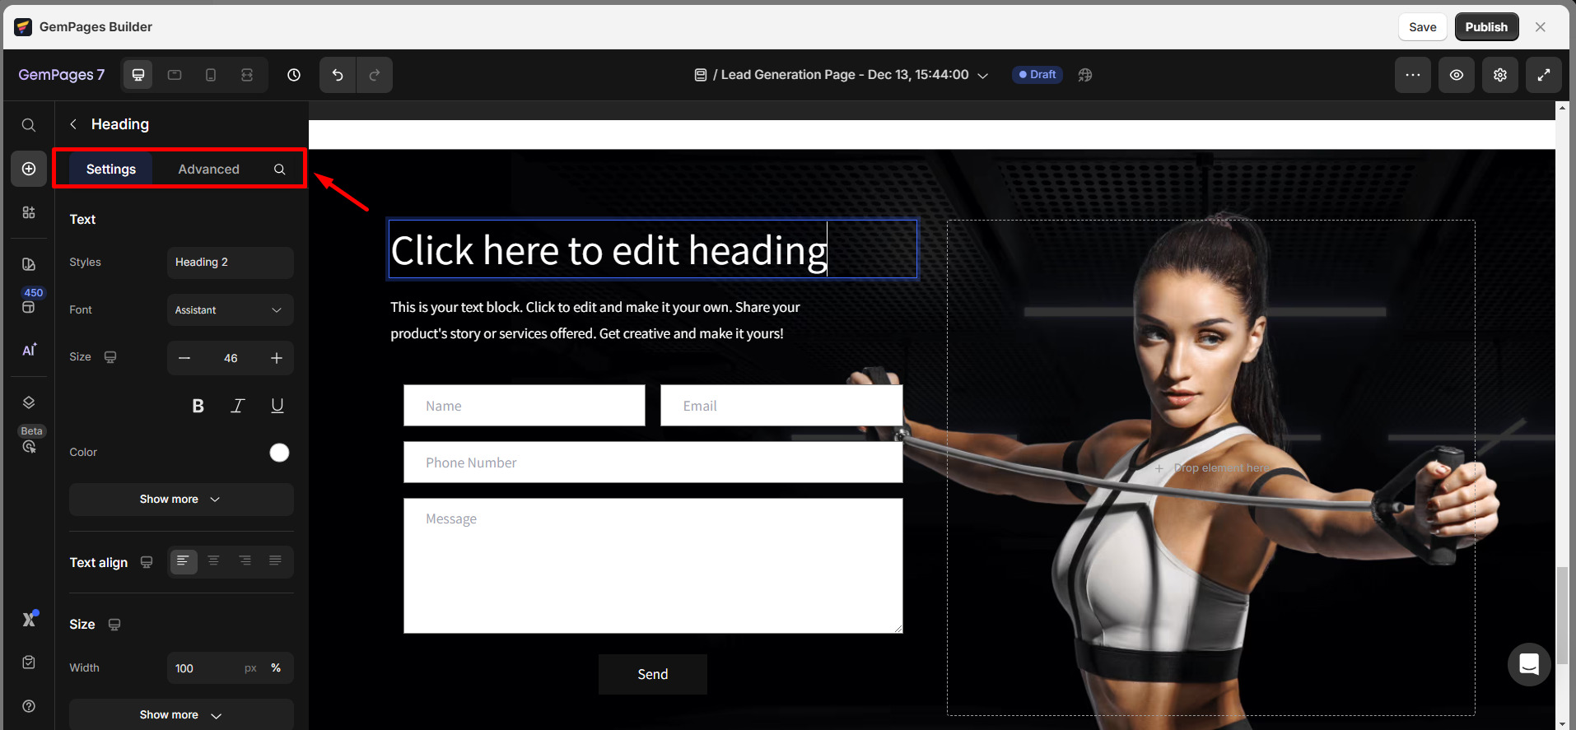The height and width of the screenshot is (730, 1576).
Task: Increase font size with plus button
Action: 277,358
